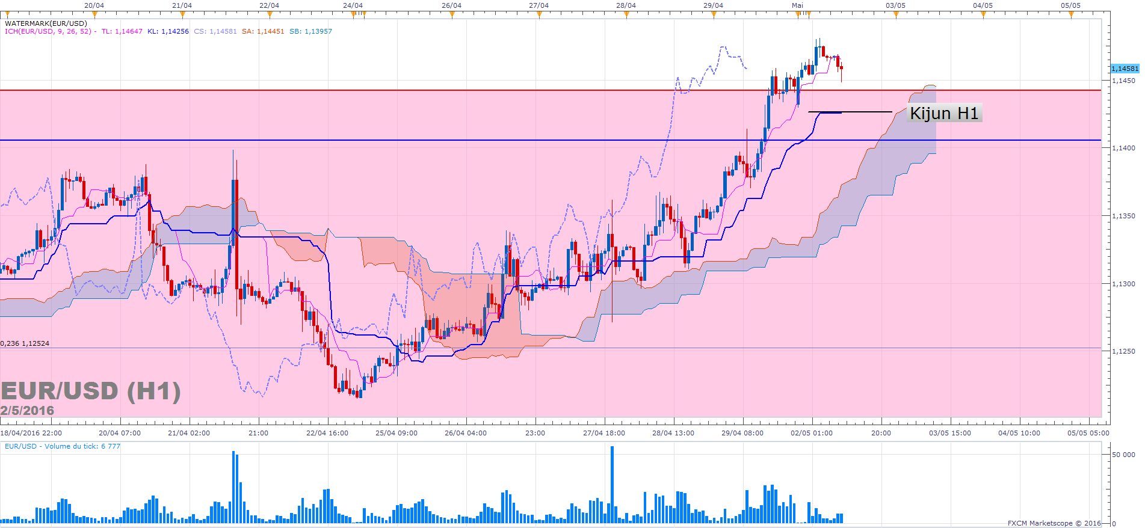Click the orange marker below 05/05

pyautogui.click(x=1071, y=14)
